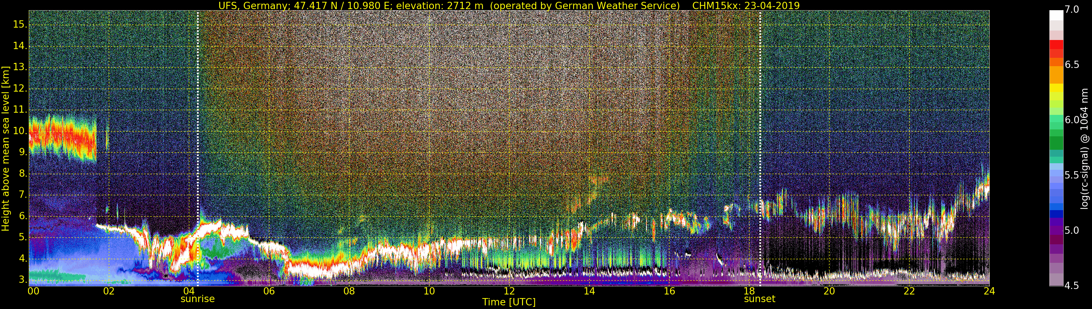Click the white dotted sunrise marker line
Screen dimensions: 1092x309
(x=198, y=148)
